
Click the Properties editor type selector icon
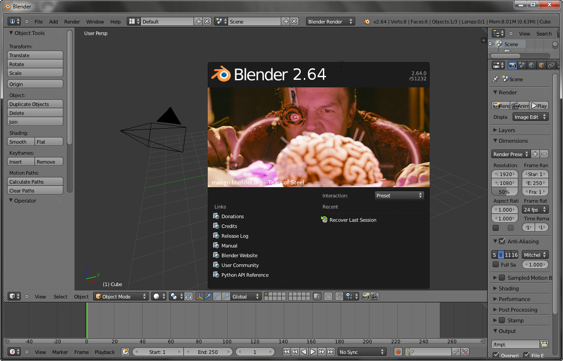point(498,65)
